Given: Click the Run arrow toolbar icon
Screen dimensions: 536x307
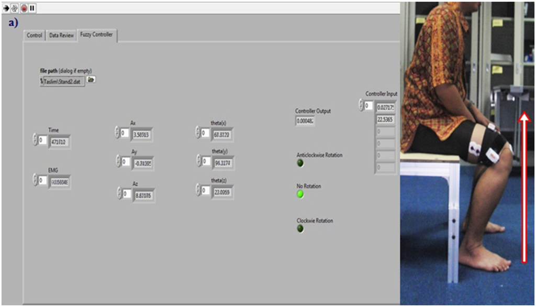Looking at the screenshot, I should [x=6, y=8].
